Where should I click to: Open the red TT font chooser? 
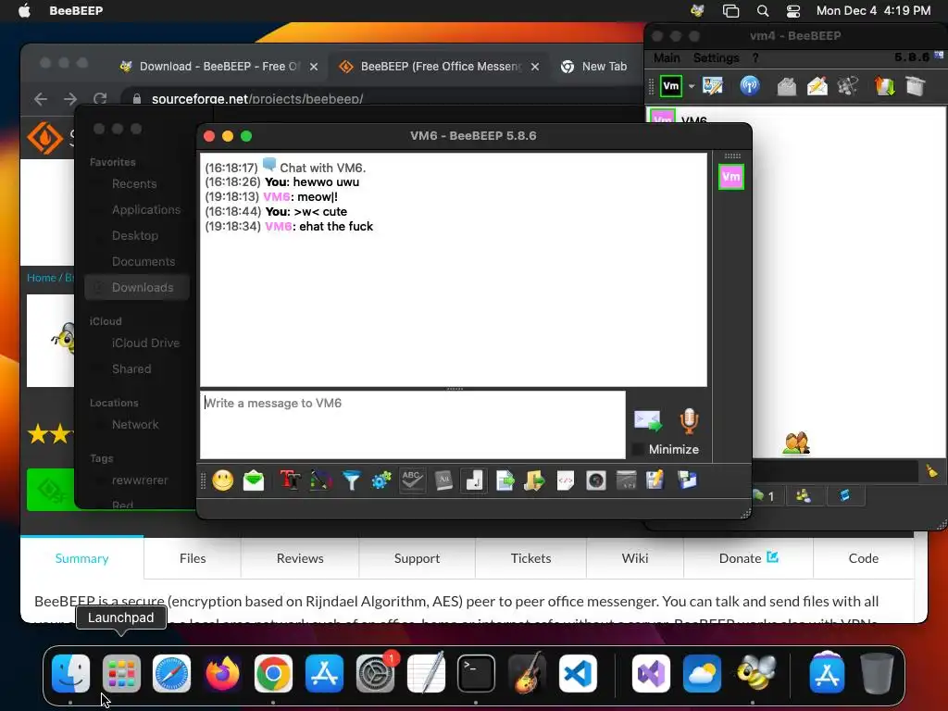click(x=290, y=480)
